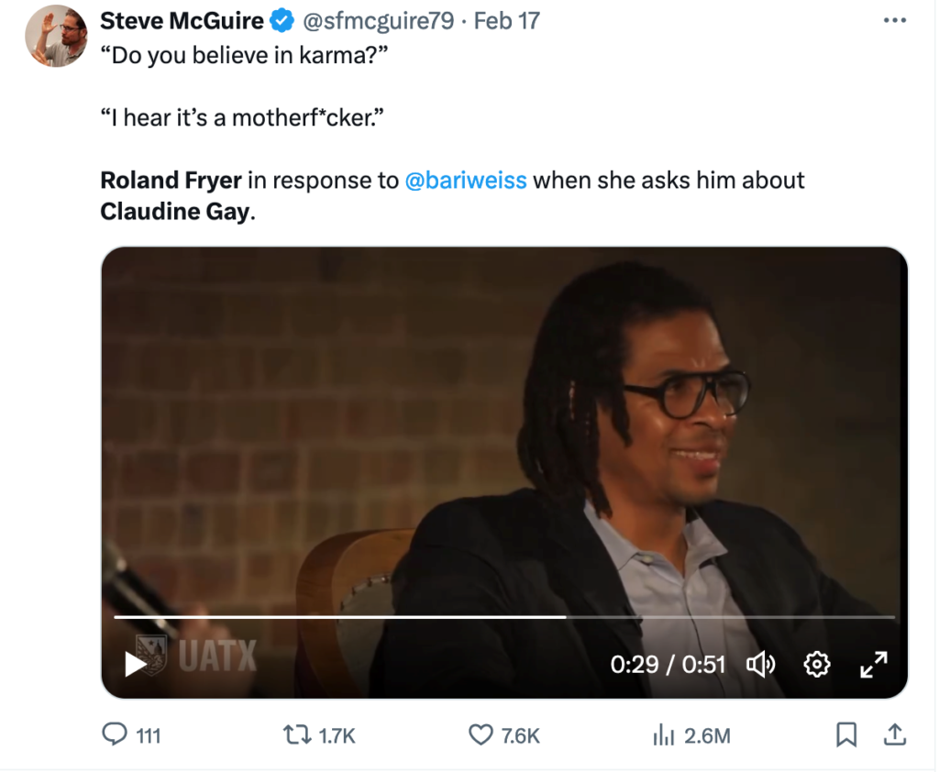Play the video

point(136,664)
